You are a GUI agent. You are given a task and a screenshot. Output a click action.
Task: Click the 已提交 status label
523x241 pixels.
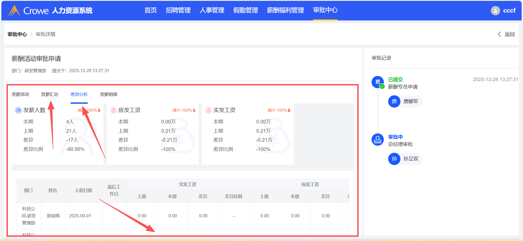396,80
